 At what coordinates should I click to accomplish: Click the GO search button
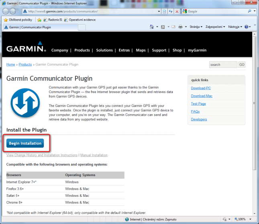[242, 64]
